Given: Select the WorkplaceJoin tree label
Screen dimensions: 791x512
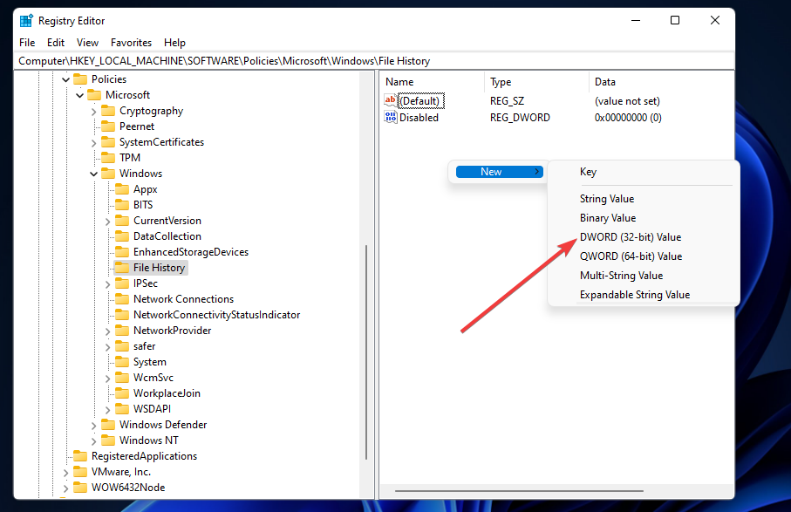Looking at the screenshot, I should (x=167, y=393).
